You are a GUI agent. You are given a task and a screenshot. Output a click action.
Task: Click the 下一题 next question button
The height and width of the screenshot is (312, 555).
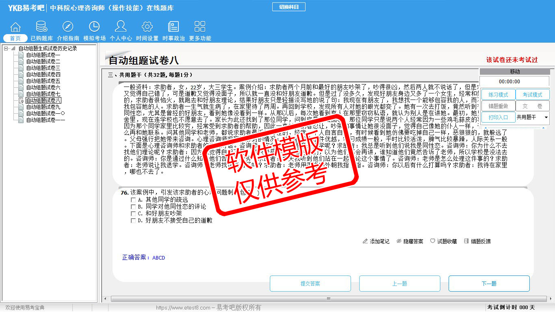489,284
